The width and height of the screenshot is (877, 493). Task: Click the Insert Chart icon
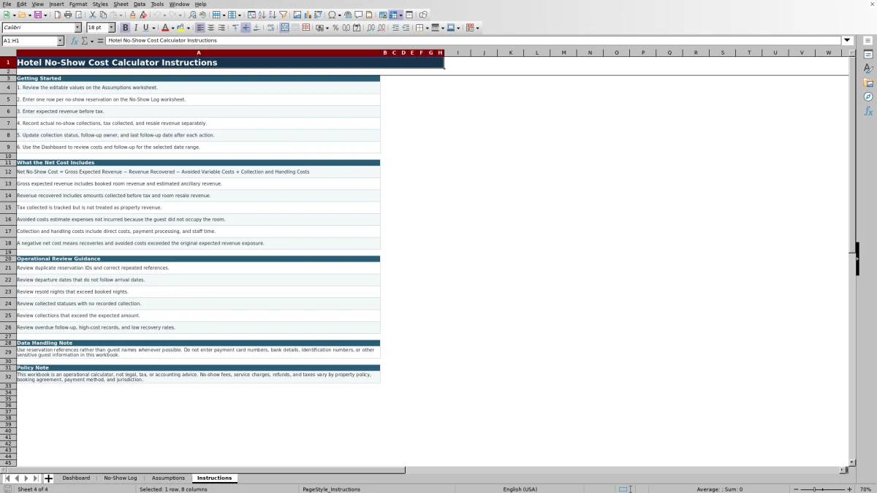308,15
